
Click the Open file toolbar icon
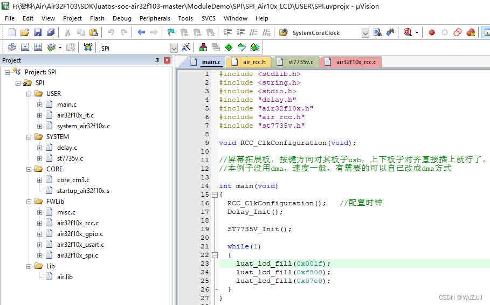pyautogui.click(x=24, y=33)
